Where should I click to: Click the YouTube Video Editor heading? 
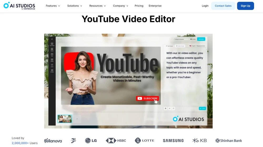128,19
